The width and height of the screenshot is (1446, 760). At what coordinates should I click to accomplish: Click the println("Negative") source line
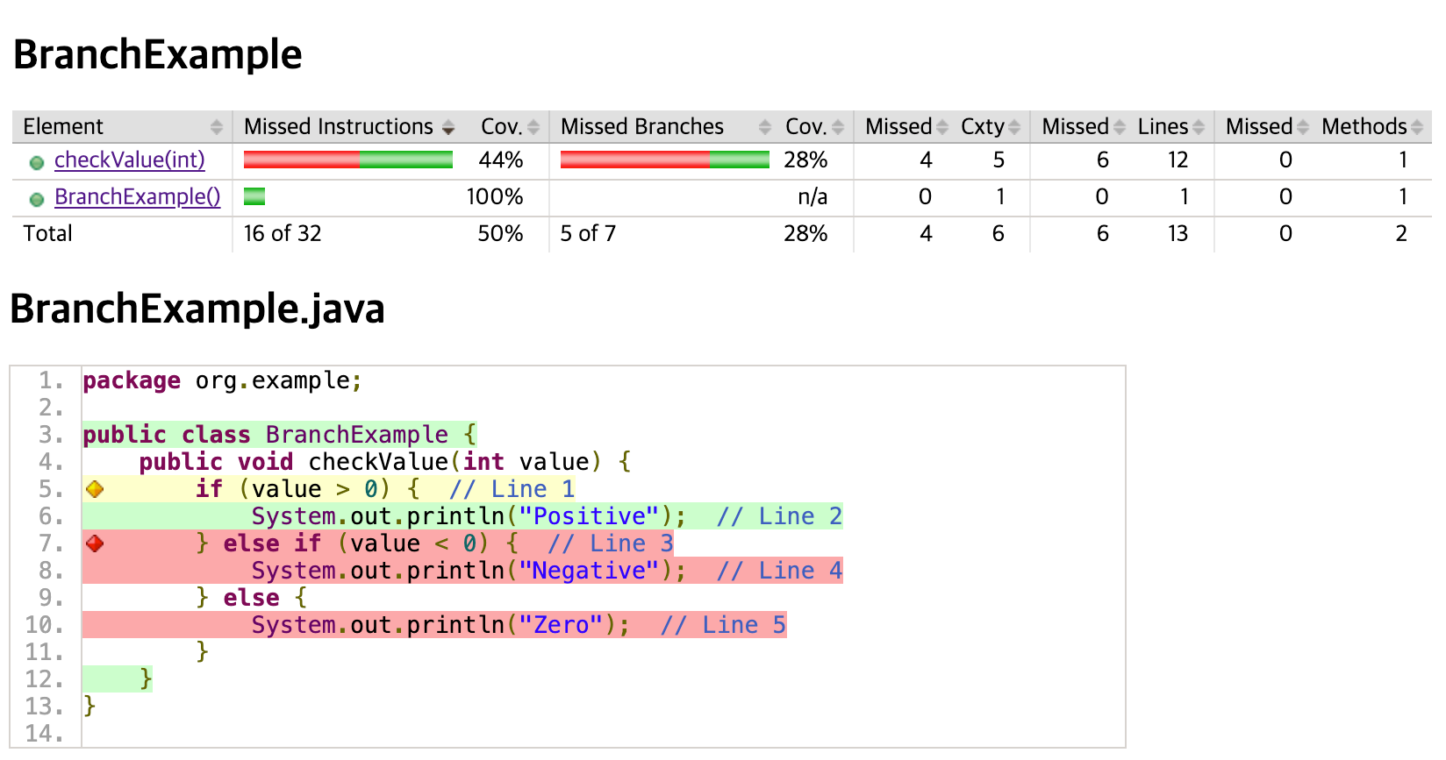(x=462, y=571)
